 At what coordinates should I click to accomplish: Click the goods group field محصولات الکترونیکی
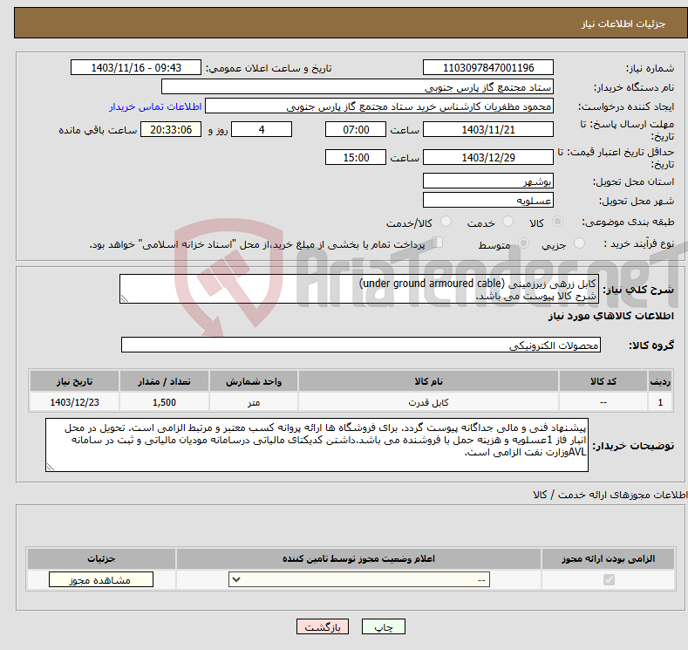[361, 345]
